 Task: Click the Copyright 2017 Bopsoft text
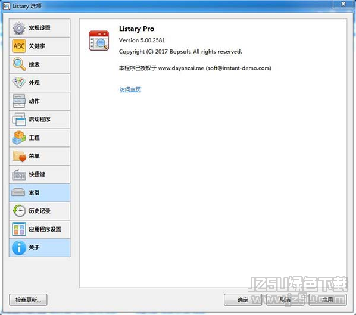[180, 52]
